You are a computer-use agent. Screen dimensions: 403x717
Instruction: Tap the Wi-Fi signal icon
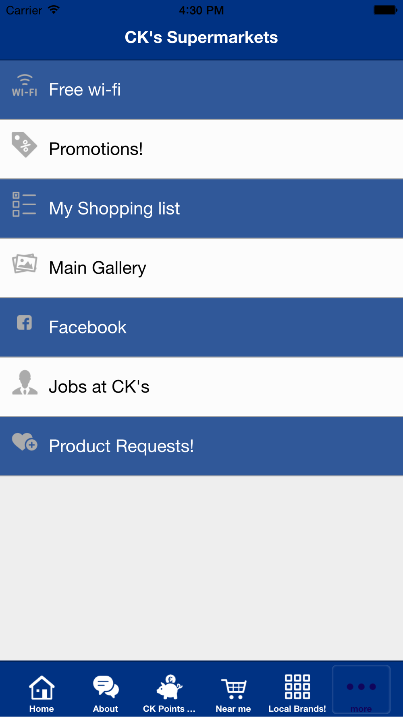pyautogui.click(x=25, y=85)
